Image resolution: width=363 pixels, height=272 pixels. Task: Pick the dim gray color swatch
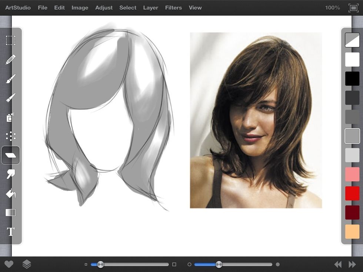352,117
